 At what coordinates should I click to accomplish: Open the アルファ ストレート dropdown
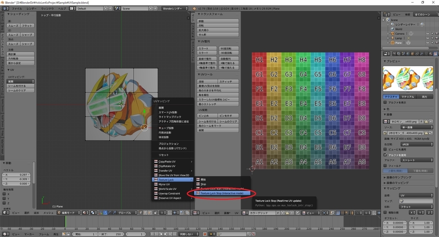[417, 160]
